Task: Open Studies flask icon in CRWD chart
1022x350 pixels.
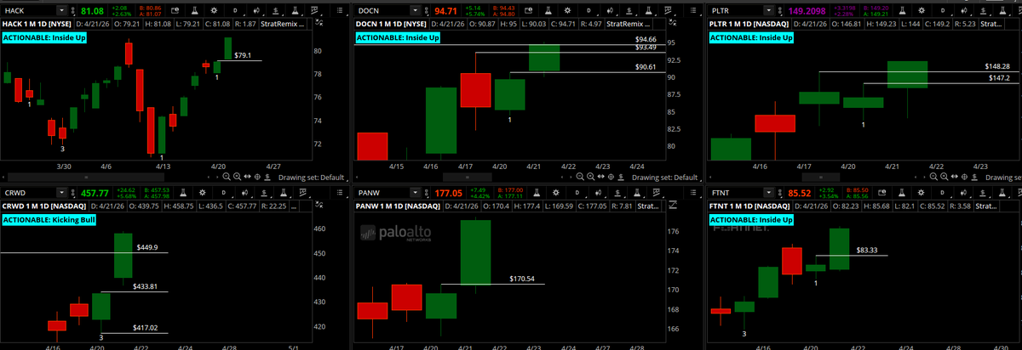Action: click(x=183, y=193)
